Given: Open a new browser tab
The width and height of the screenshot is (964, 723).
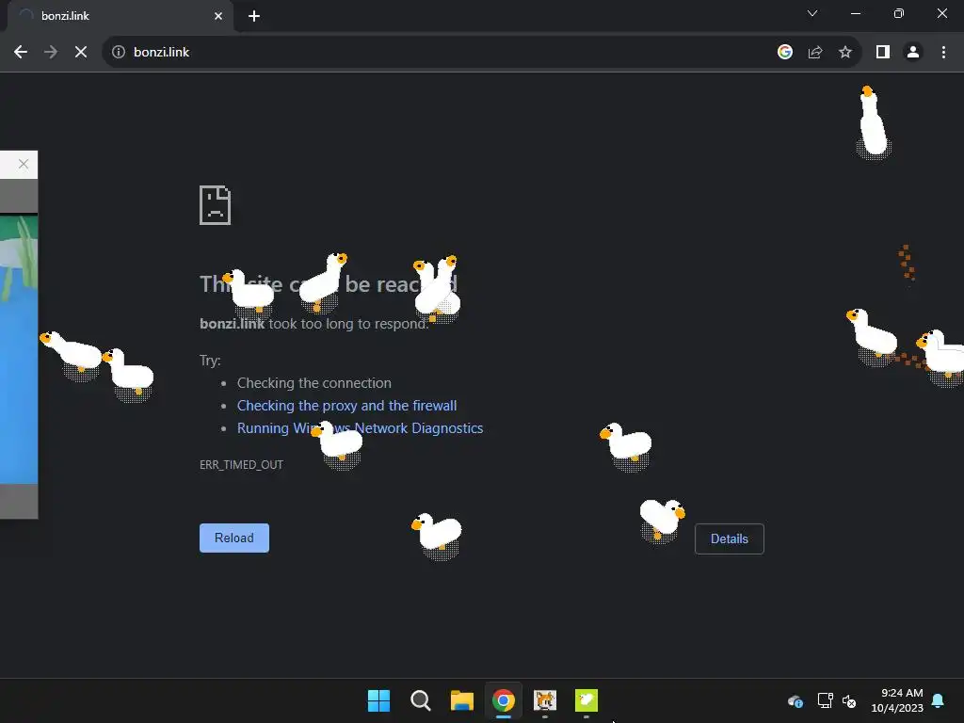Looking at the screenshot, I should point(254,16).
